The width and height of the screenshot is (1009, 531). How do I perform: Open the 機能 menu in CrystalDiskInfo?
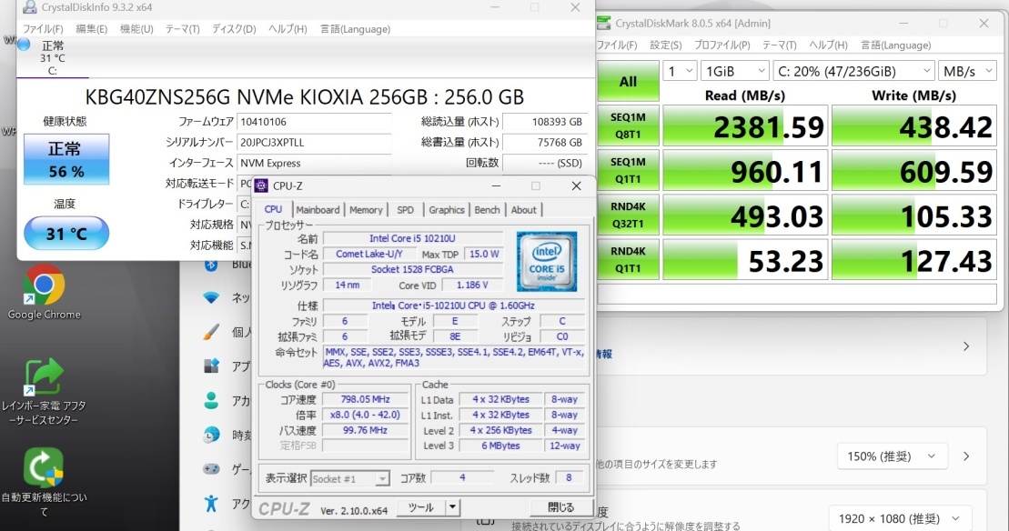[135, 28]
